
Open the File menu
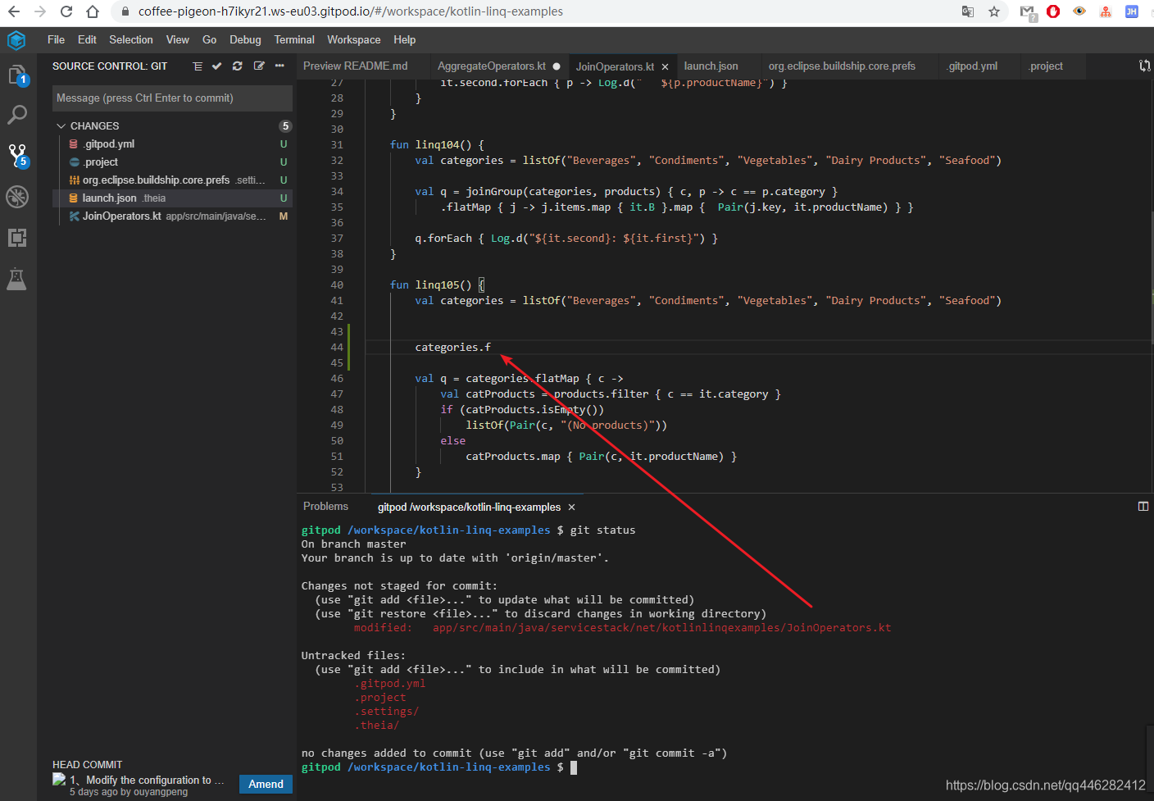[56, 40]
